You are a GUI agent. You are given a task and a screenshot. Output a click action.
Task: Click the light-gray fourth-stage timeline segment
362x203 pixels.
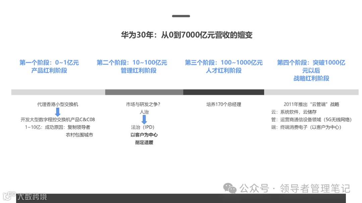[311, 92]
